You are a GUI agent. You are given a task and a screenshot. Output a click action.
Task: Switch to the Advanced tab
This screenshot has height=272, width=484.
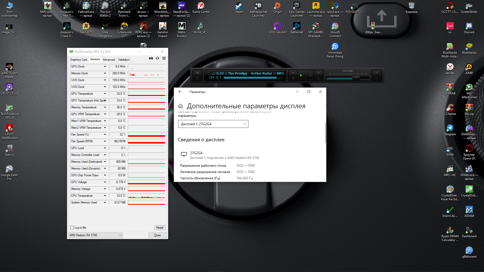tap(109, 60)
